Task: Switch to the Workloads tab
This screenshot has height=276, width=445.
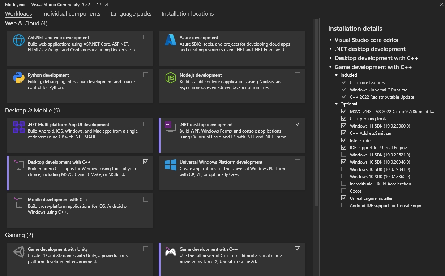Action: (18, 14)
